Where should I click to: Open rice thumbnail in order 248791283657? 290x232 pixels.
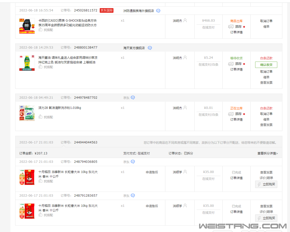pyautogui.click(x=27, y=211)
